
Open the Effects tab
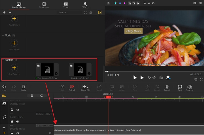85,5
